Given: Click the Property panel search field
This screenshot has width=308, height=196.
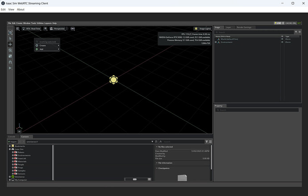Looking at the screenshot, I should pyautogui.click(x=257, y=110).
